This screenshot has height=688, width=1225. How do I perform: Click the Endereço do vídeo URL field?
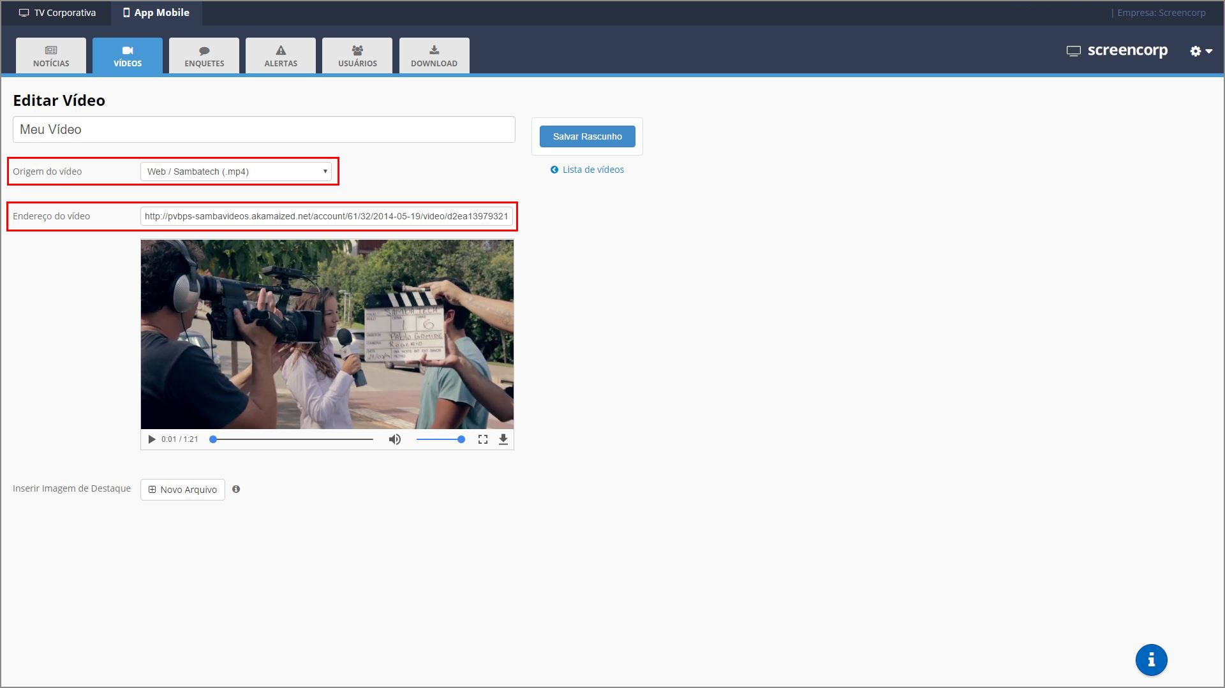(x=326, y=216)
